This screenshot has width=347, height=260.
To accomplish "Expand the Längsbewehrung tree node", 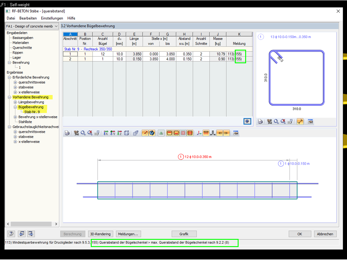I will (15, 102).
